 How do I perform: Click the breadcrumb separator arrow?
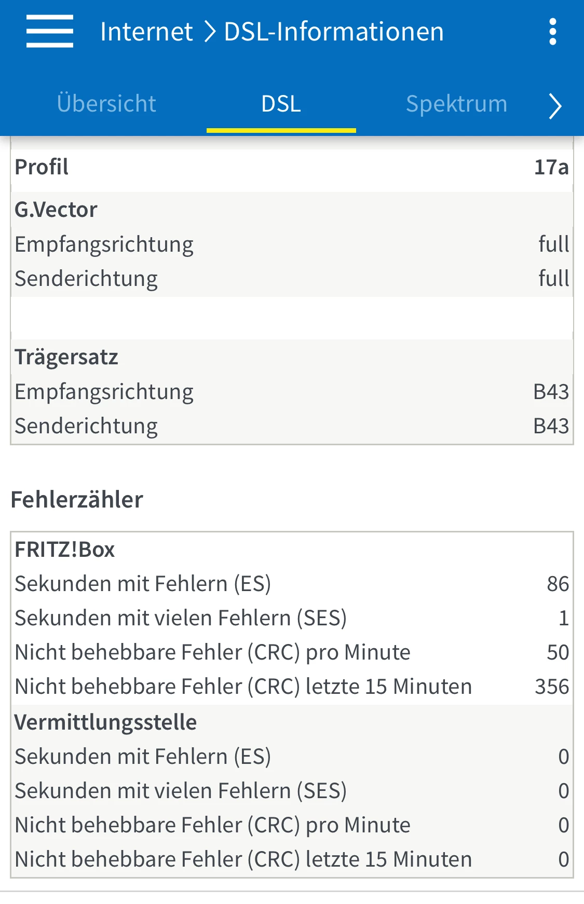point(209,32)
